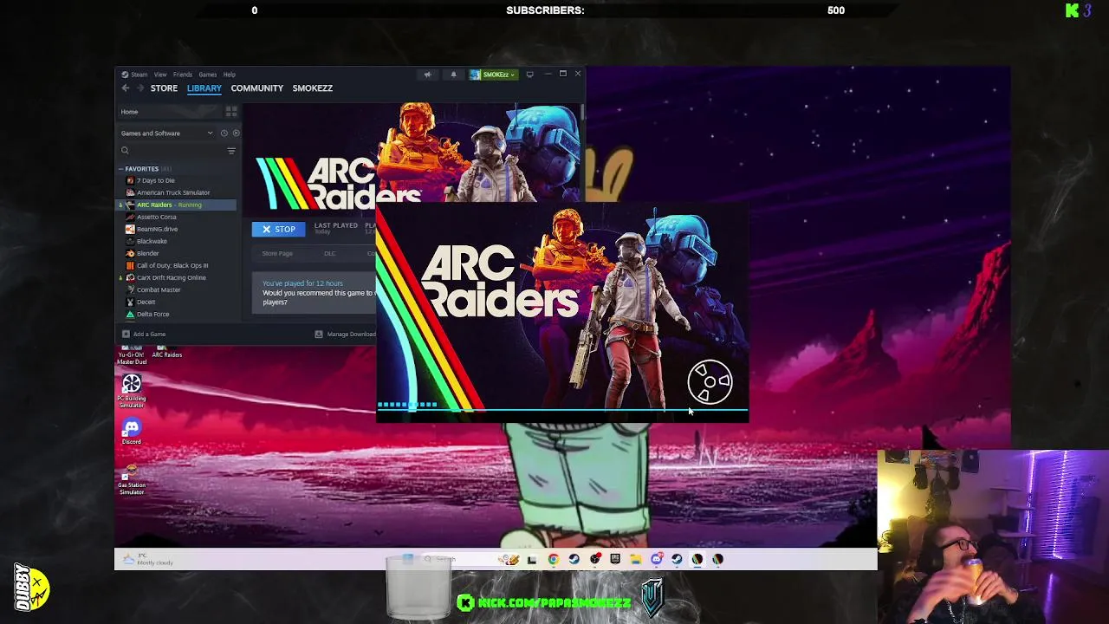Toggle library grid view next to Home
The image size is (1109, 624).
(231, 112)
